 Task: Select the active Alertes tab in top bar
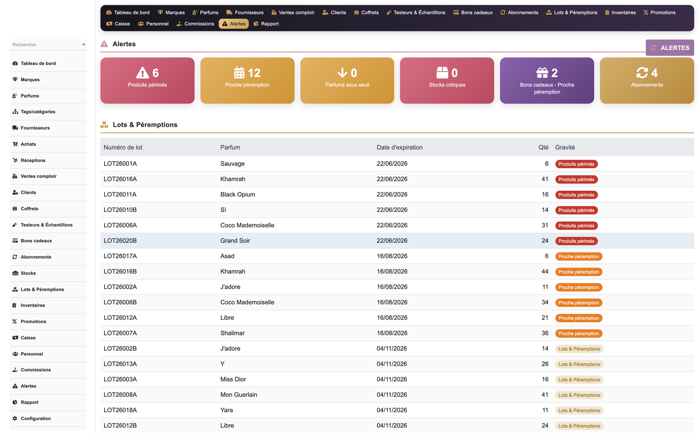click(x=233, y=24)
